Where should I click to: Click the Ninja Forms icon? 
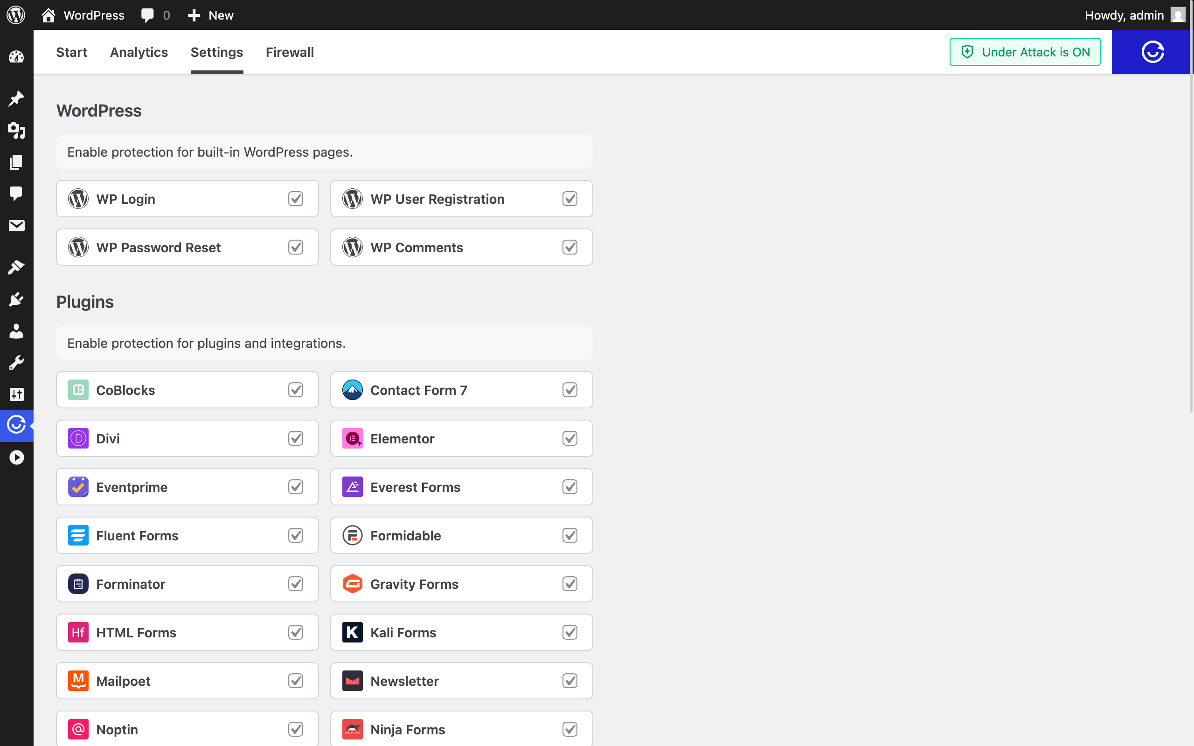click(352, 729)
